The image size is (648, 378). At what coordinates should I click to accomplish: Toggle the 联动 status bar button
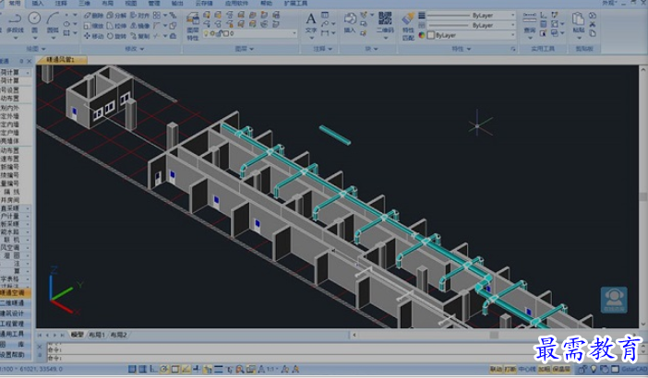496,369
